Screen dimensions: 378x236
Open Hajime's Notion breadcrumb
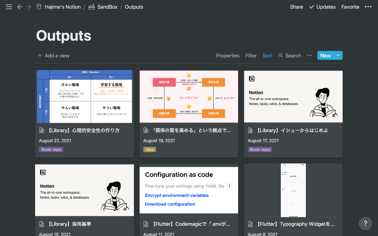point(63,7)
